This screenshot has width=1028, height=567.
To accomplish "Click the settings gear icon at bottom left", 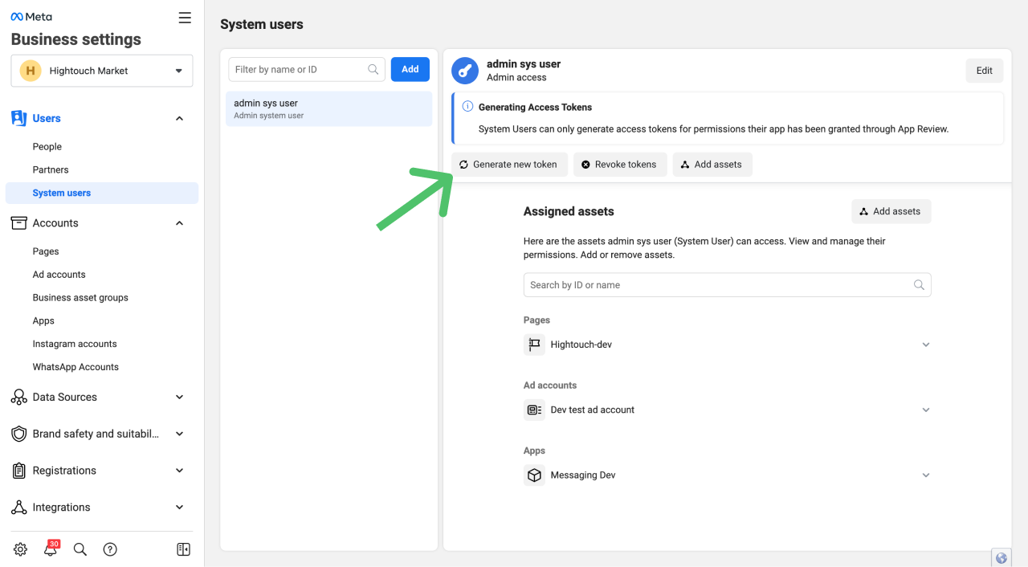I will click(19, 549).
